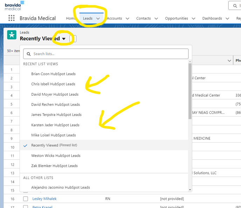Screen dimensions: 241x208
Task: Open the column header chevron left of Phone column
Action: coord(229,61)
